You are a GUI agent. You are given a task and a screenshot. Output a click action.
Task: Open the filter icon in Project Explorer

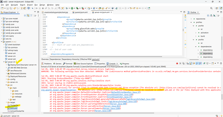coord(31,15)
